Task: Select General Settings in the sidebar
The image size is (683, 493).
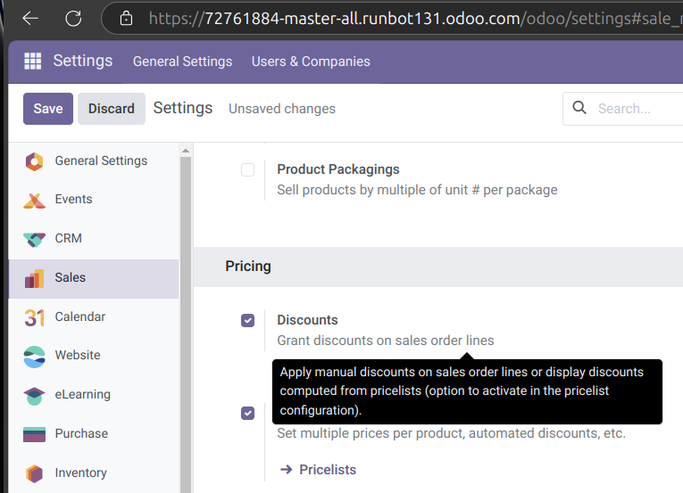Action: (94, 161)
